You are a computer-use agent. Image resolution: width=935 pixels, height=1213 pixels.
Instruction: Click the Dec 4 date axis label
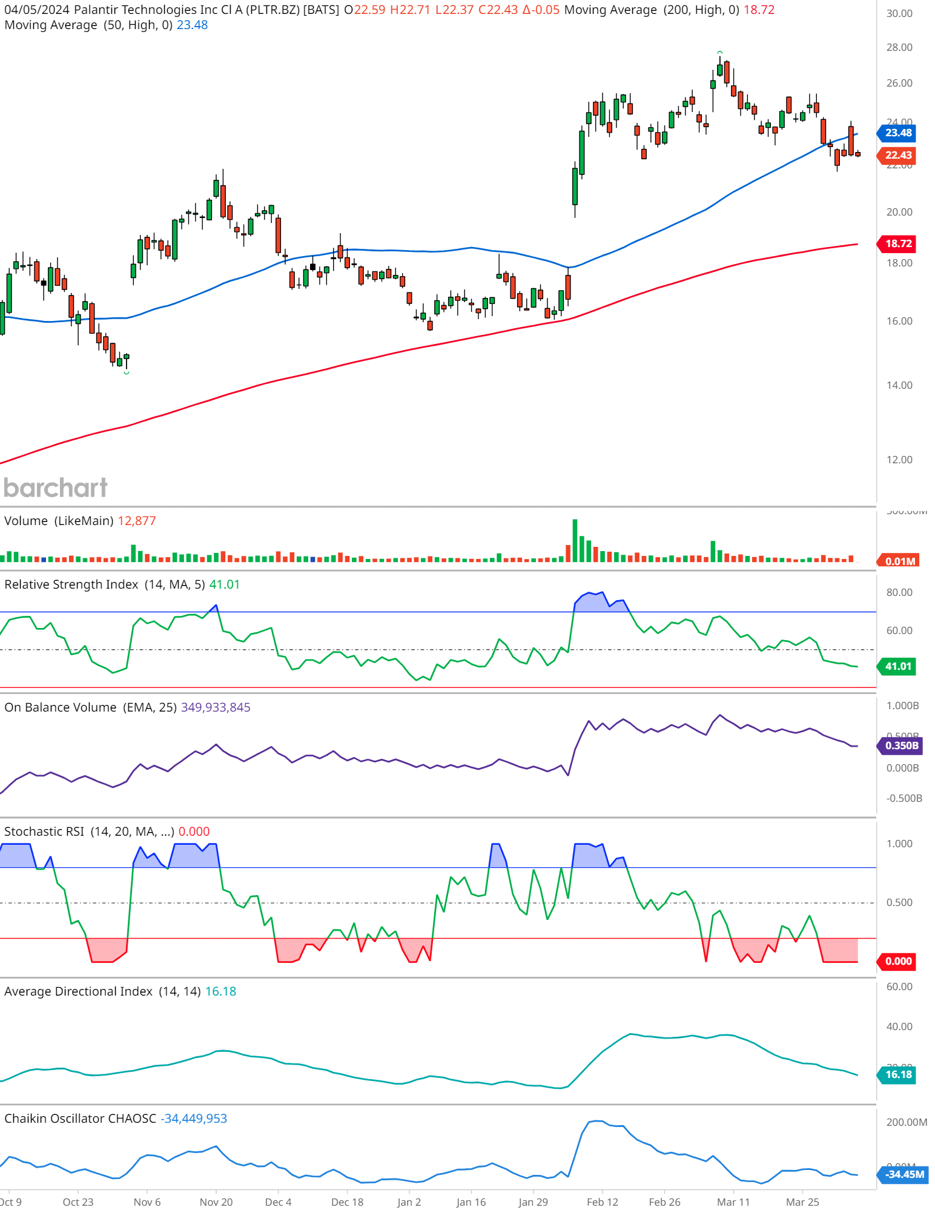coord(279,1203)
